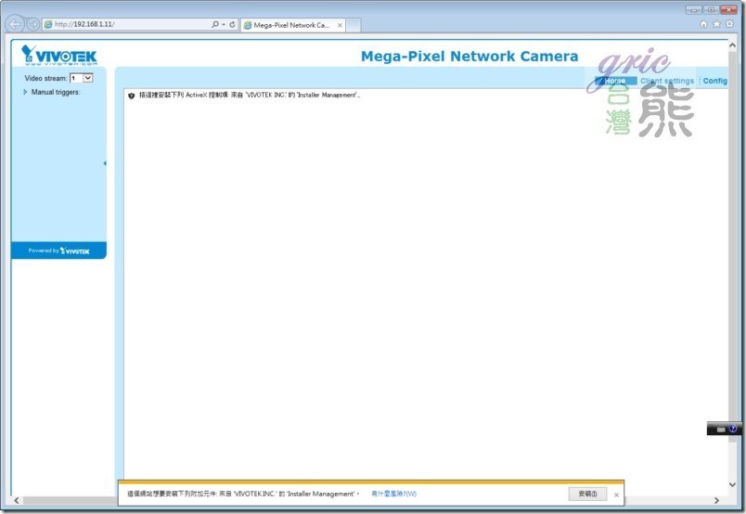The height and width of the screenshot is (514, 746).
Task: Dismiss the add-on notification bar
Action: (x=617, y=495)
